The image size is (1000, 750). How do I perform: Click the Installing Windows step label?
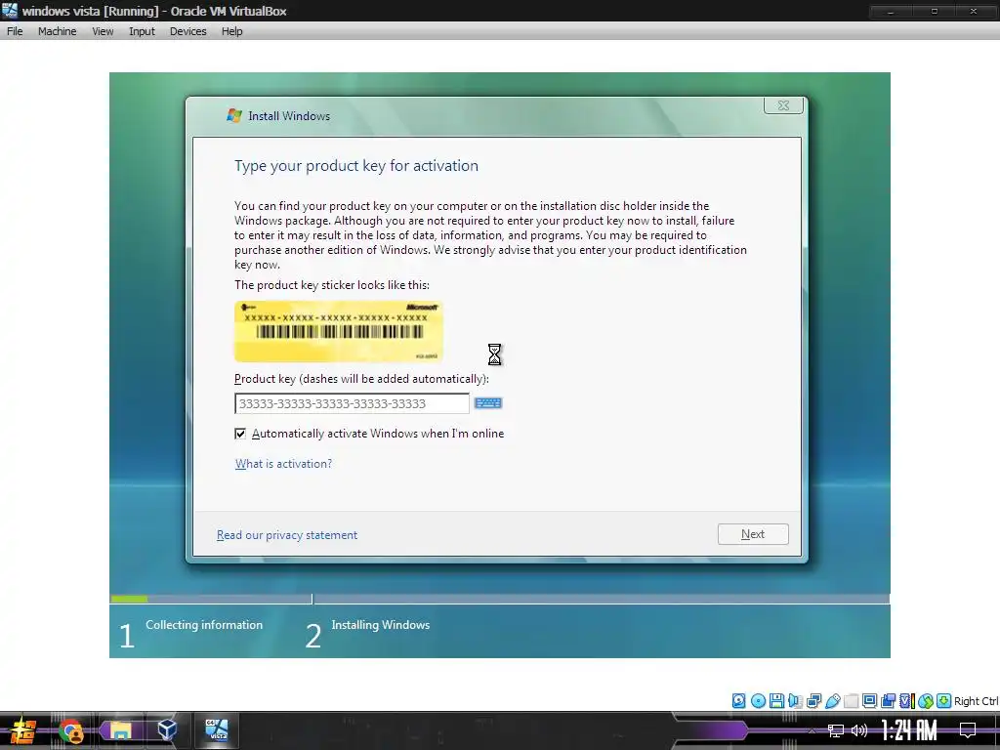(x=381, y=625)
